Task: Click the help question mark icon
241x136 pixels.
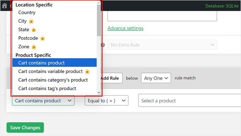Action: tap(103, 45)
